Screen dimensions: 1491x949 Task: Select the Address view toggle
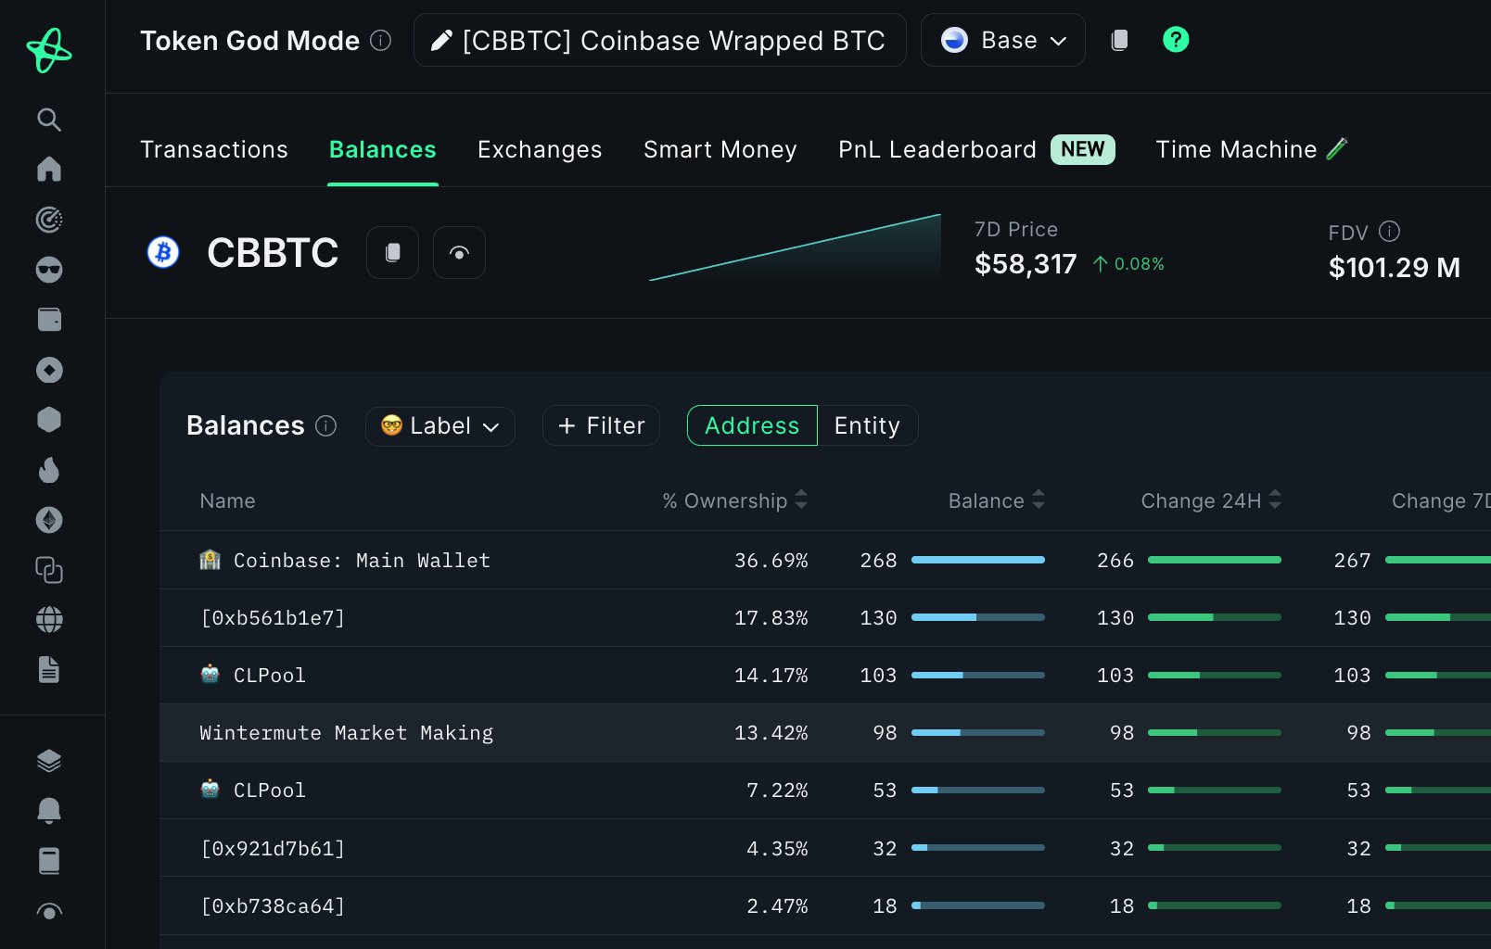pyautogui.click(x=751, y=425)
